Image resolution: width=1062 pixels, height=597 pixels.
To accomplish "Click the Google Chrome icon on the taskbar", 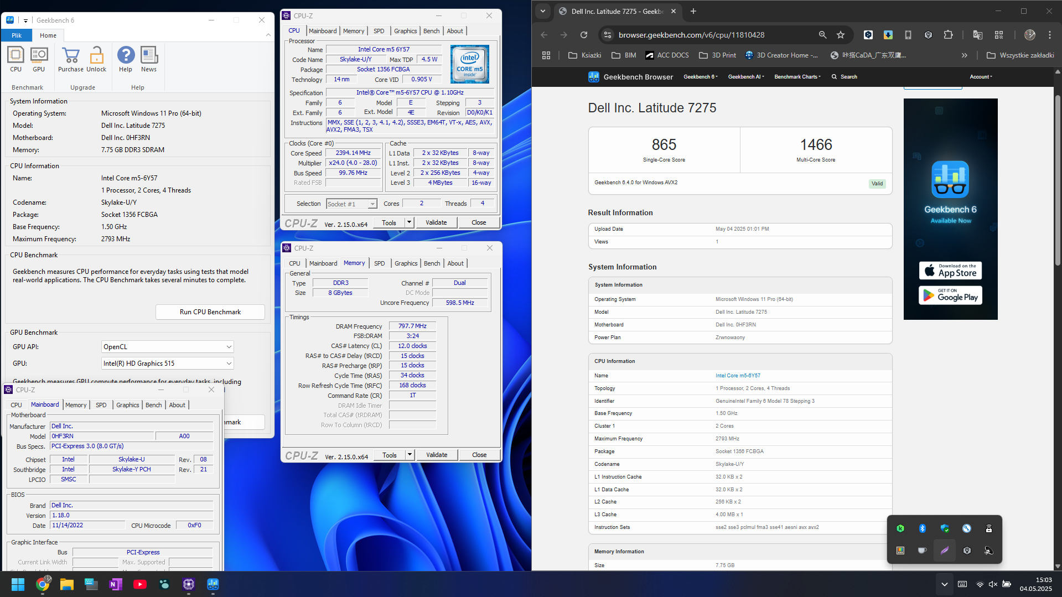I will 43,584.
